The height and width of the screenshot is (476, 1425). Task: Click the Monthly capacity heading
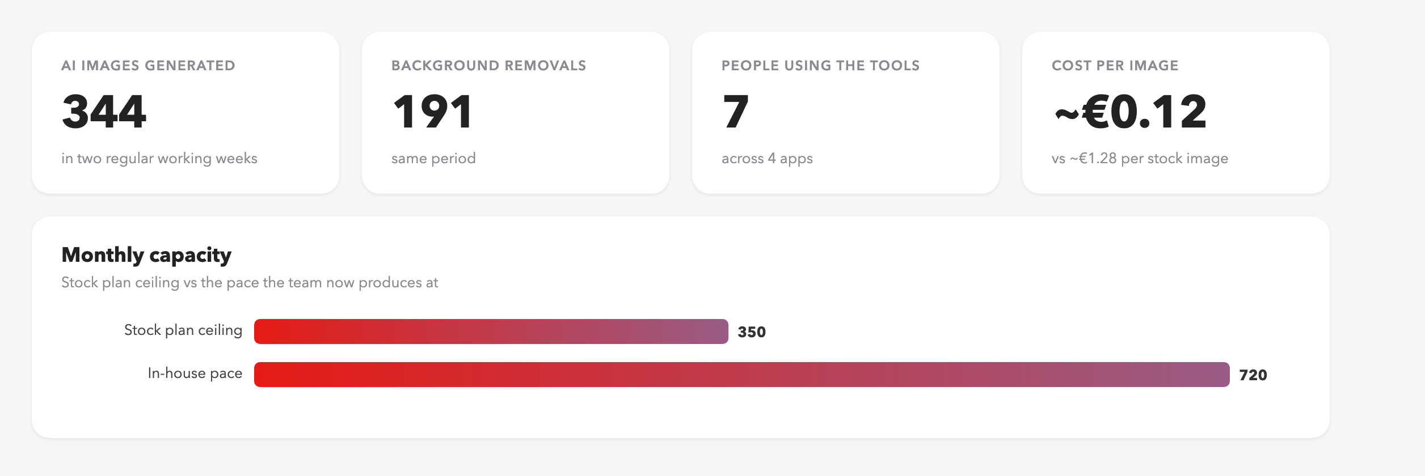pyautogui.click(x=146, y=255)
